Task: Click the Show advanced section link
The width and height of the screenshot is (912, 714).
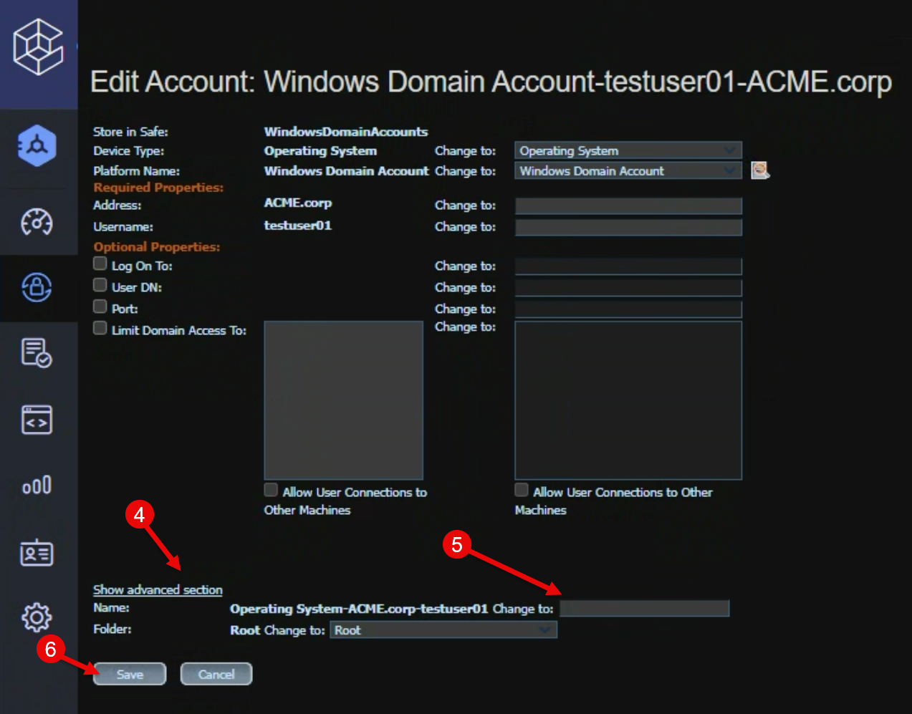Action: point(158,589)
